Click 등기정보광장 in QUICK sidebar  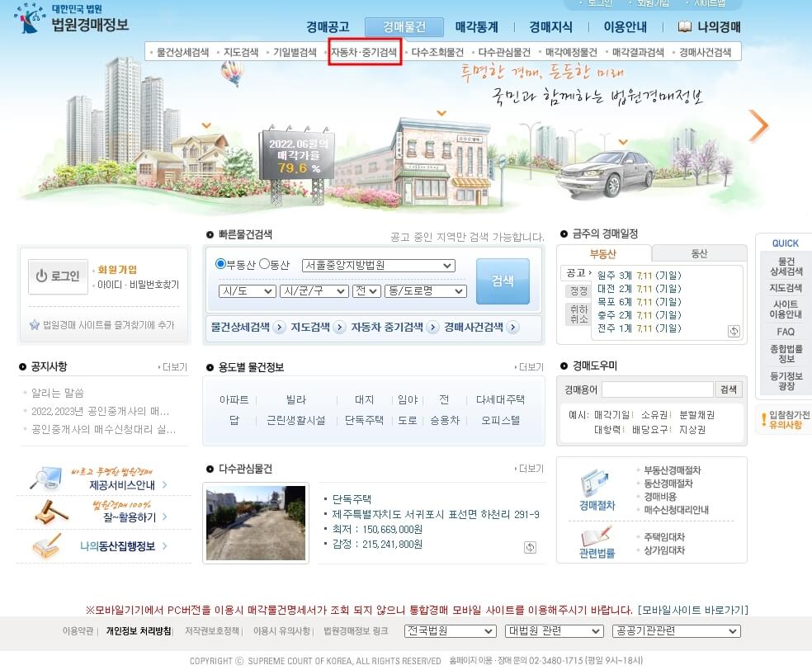786,381
